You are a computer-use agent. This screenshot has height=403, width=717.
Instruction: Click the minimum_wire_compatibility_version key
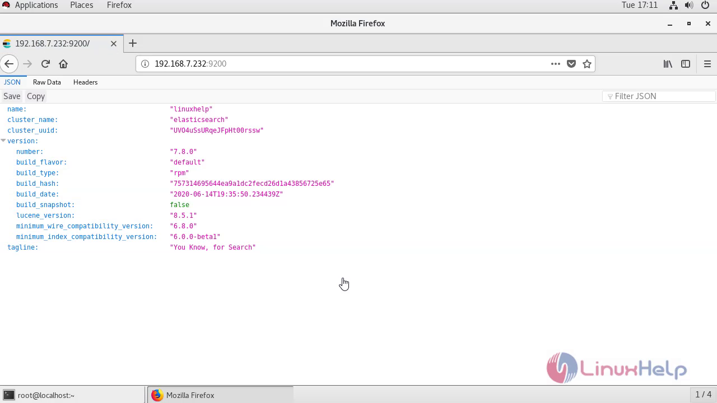click(x=85, y=226)
